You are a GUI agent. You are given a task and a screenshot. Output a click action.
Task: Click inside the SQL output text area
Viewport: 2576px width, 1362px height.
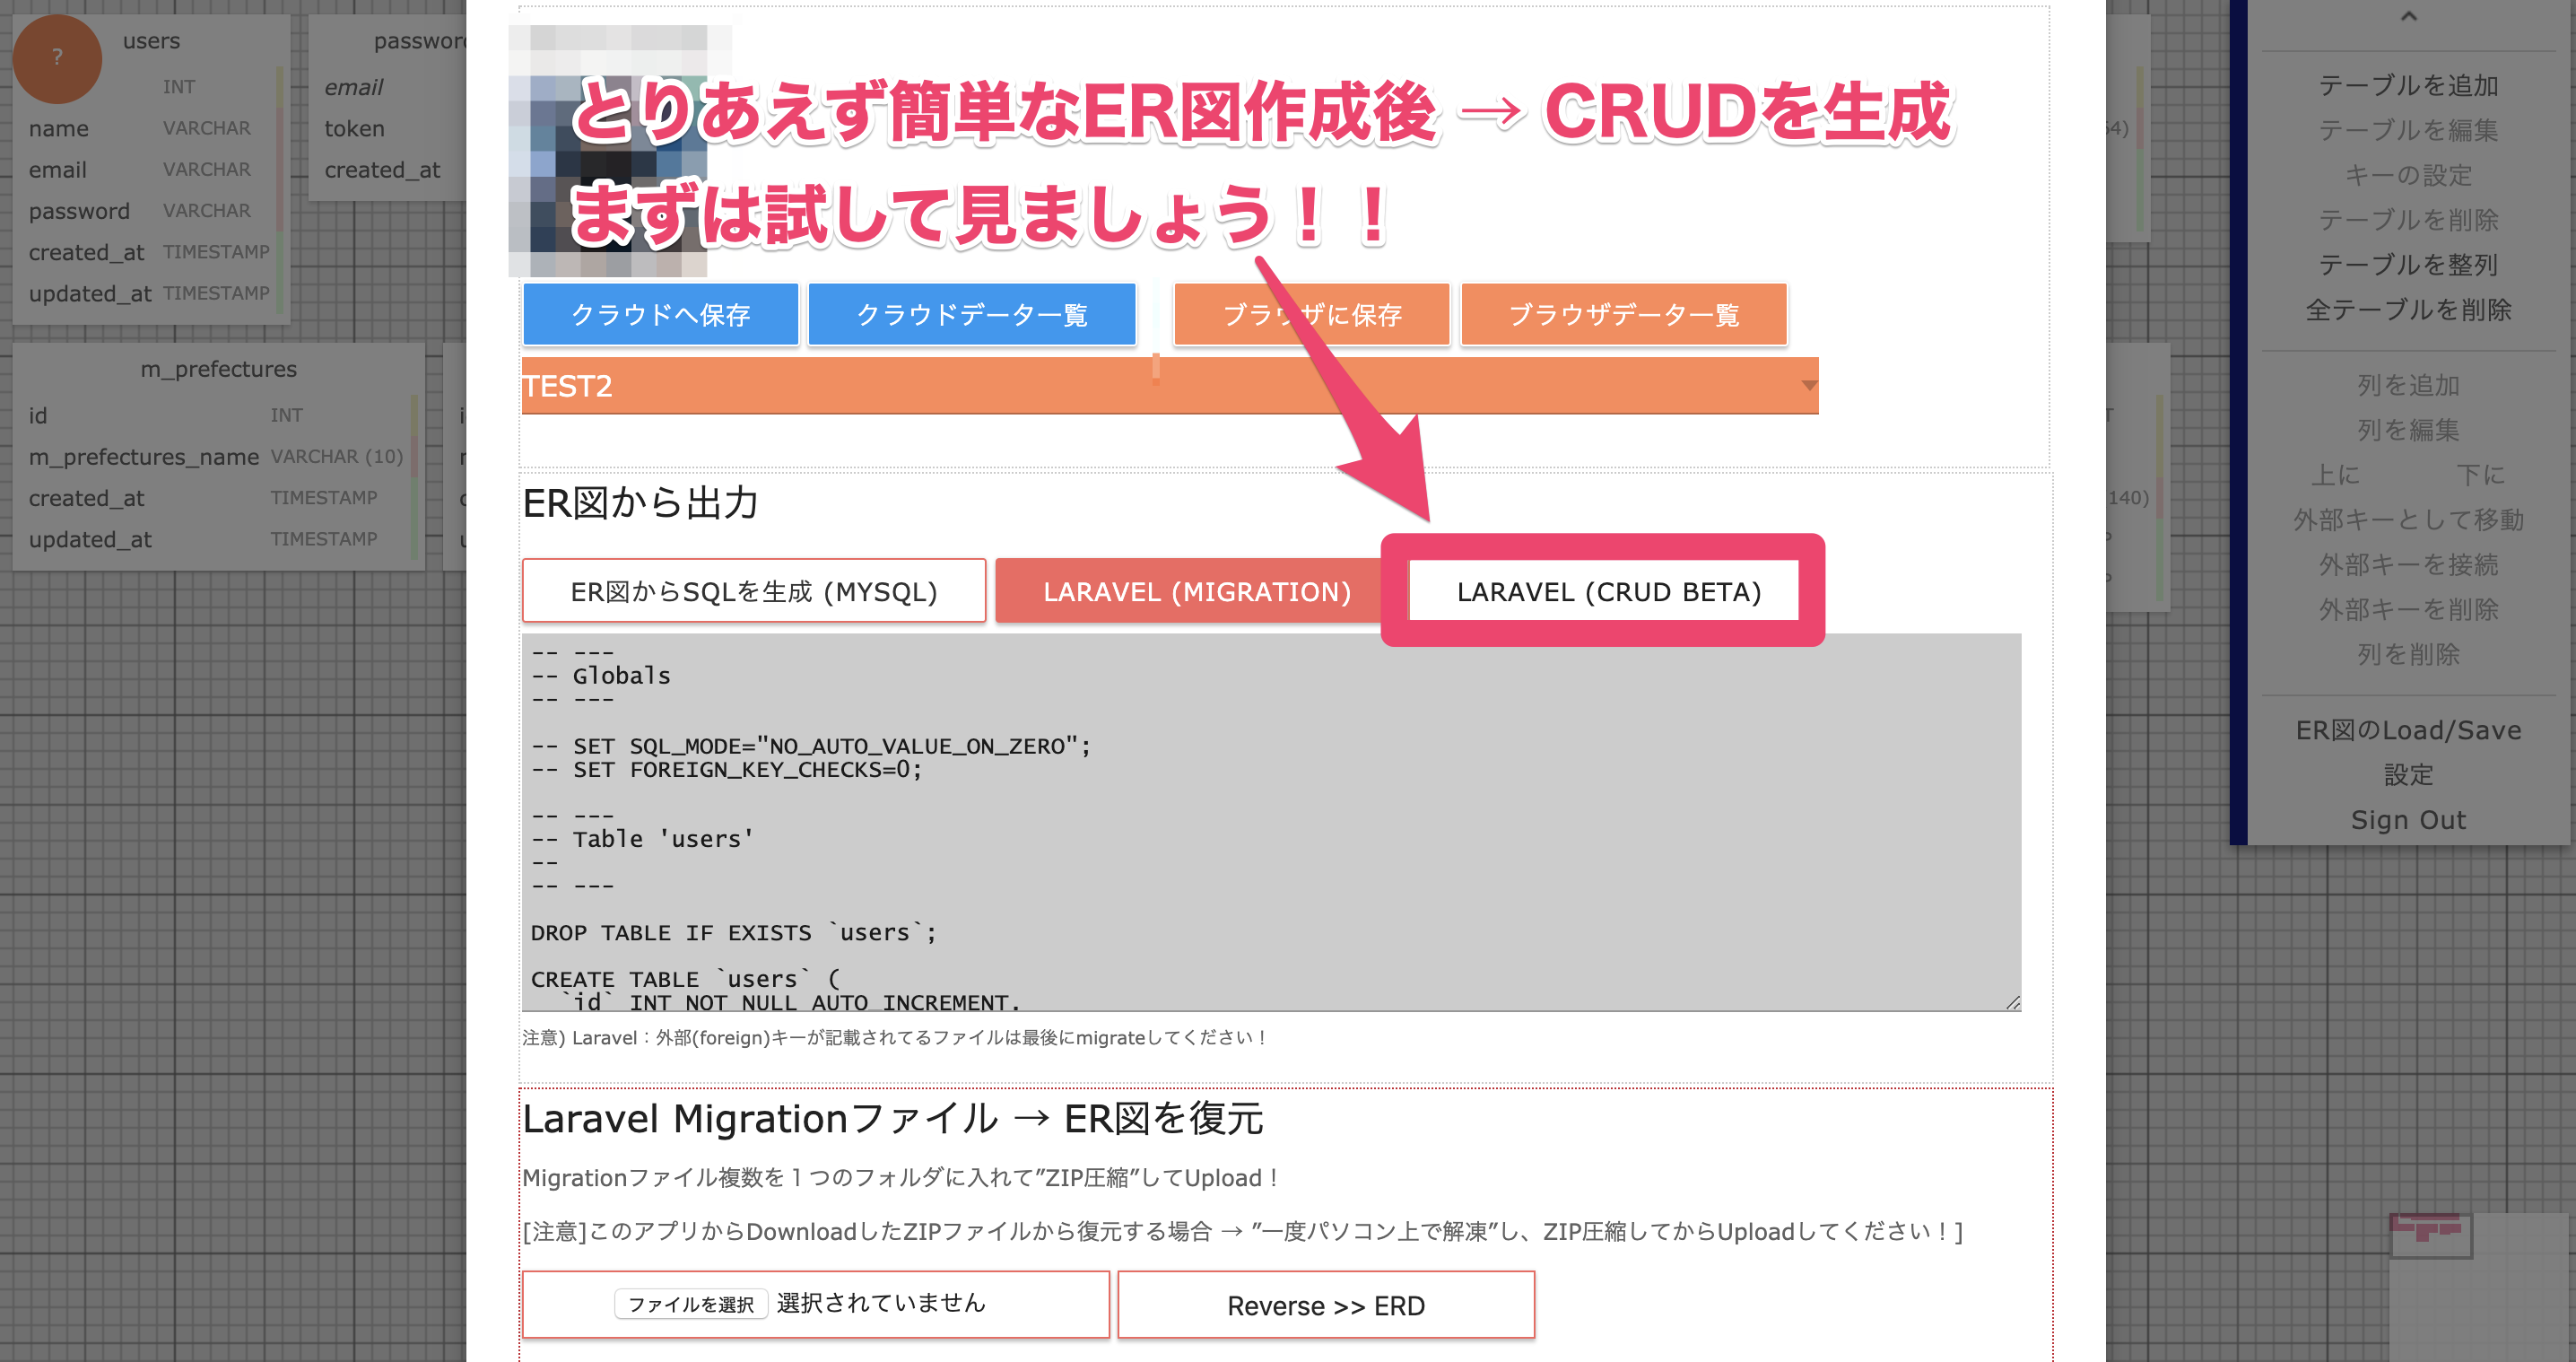pyautogui.click(x=1270, y=820)
